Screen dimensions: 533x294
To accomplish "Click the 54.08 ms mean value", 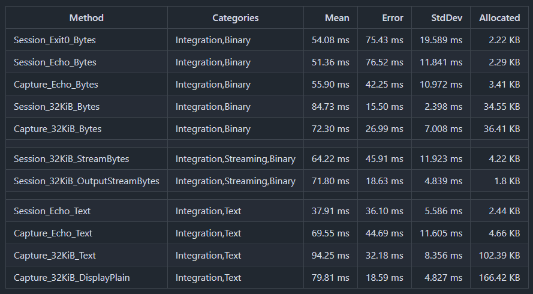I will point(330,40).
